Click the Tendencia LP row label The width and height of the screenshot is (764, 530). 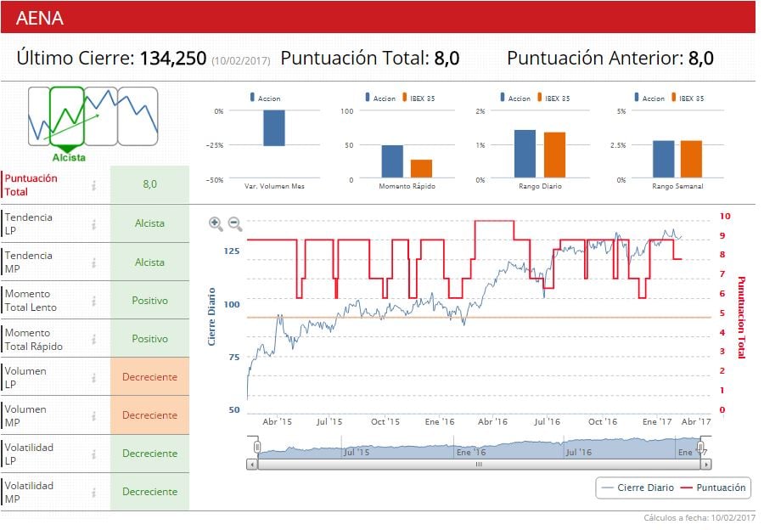point(28,223)
